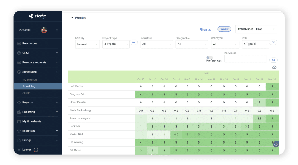The width and height of the screenshot is (298, 165).
Task: Click the Leaves info icon
Action: tap(36, 150)
